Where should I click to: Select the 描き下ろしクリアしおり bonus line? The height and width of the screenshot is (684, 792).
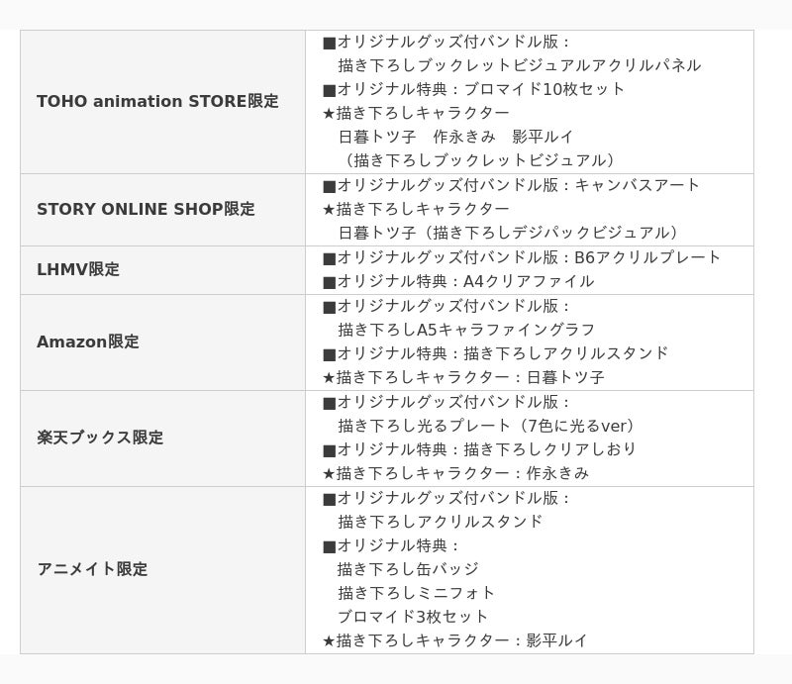(x=479, y=449)
